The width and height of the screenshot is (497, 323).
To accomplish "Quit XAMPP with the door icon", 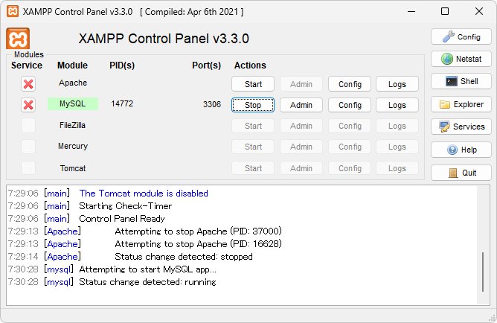I will (461, 173).
